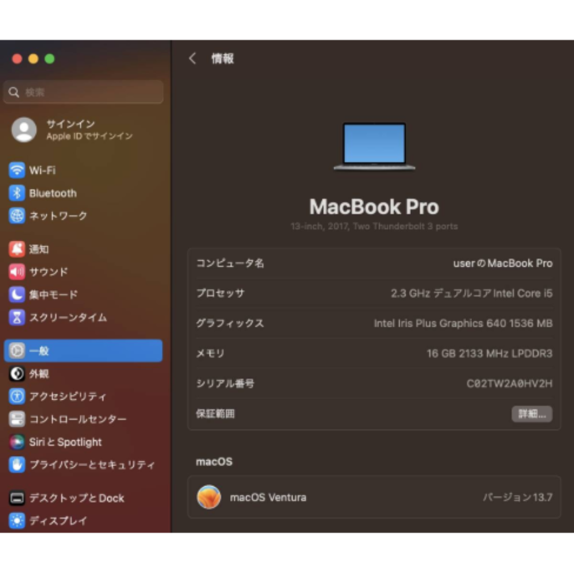Go back with the chevron arrow
Screen dimensions: 574x574
[x=192, y=58]
